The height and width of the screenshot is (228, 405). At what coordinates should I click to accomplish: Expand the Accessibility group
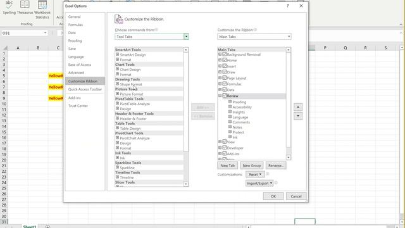[x=230, y=107]
